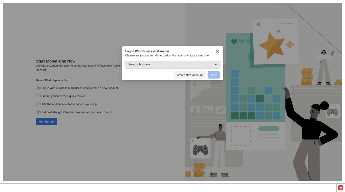Click the red star icon in bottom corner
Image resolution: width=345 pixels, height=192 pixels.
point(341,188)
